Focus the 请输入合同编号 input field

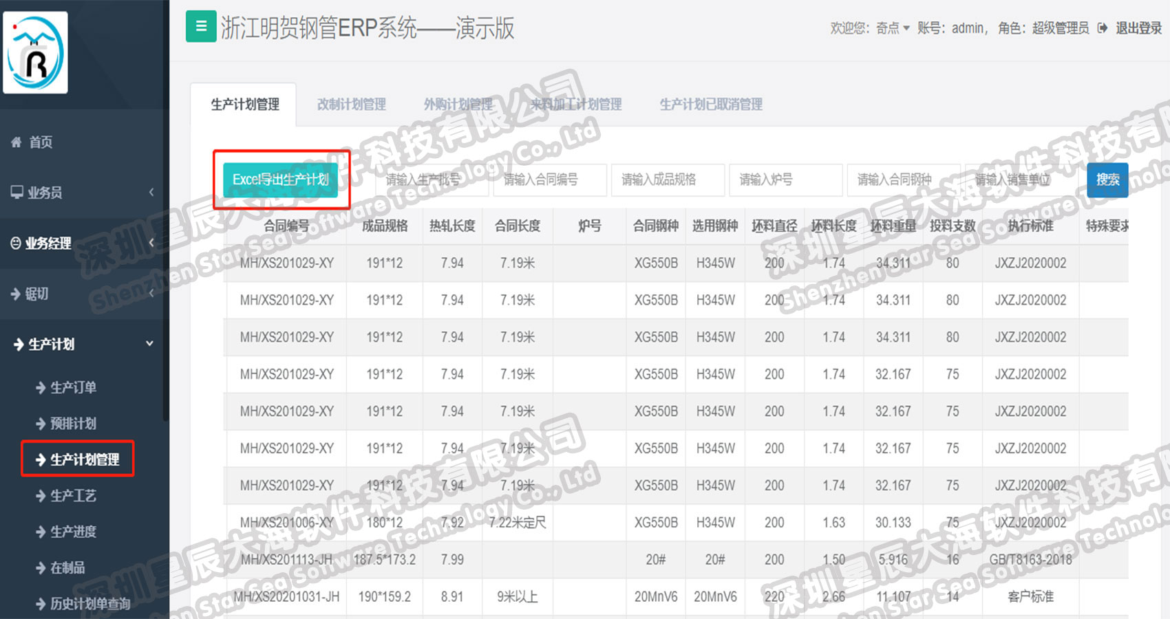point(550,180)
